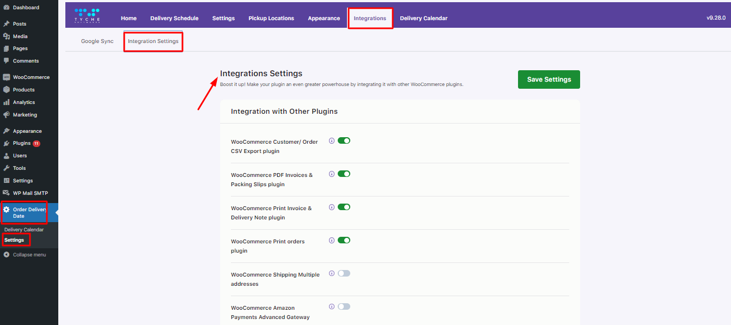Enable Amazon Payments Advanced Gateway toggle
The height and width of the screenshot is (325, 731).
pos(344,306)
